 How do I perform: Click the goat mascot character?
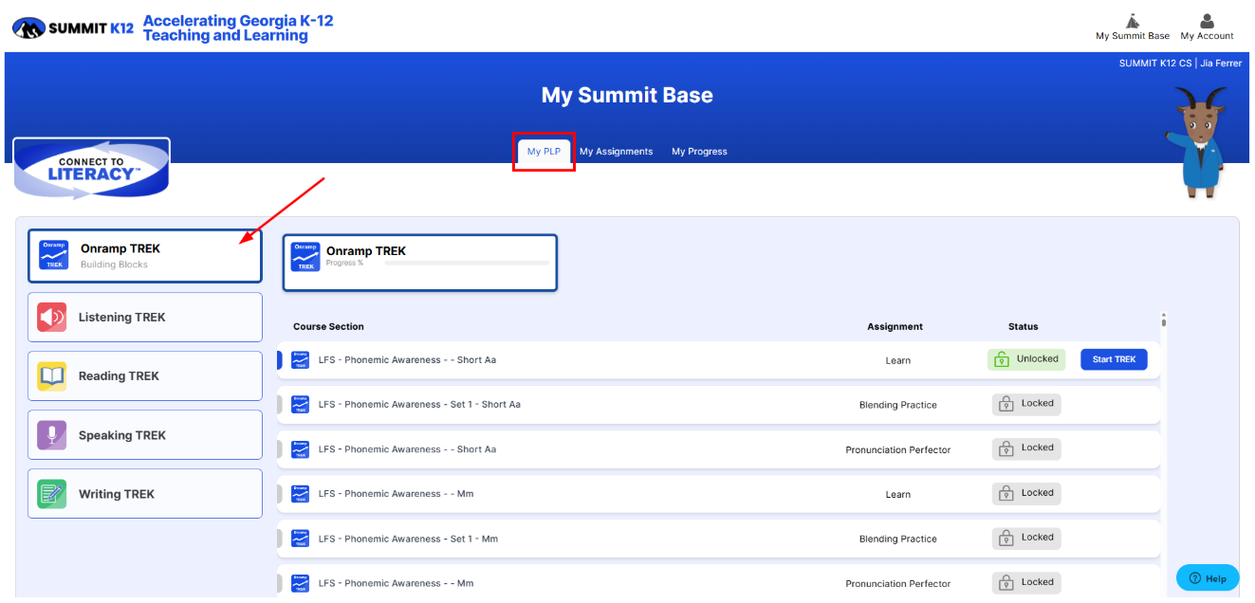[1197, 141]
